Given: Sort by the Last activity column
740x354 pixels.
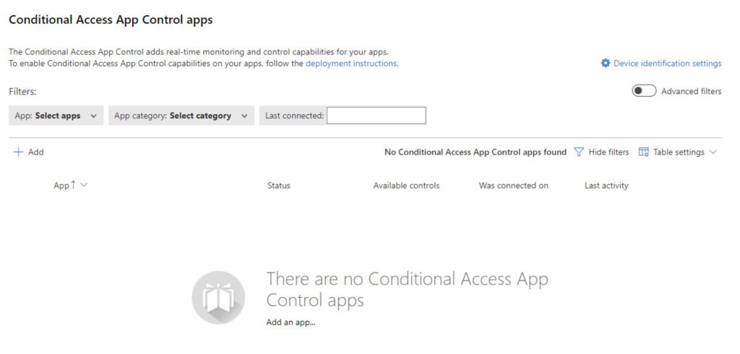Looking at the screenshot, I should 606,186.
